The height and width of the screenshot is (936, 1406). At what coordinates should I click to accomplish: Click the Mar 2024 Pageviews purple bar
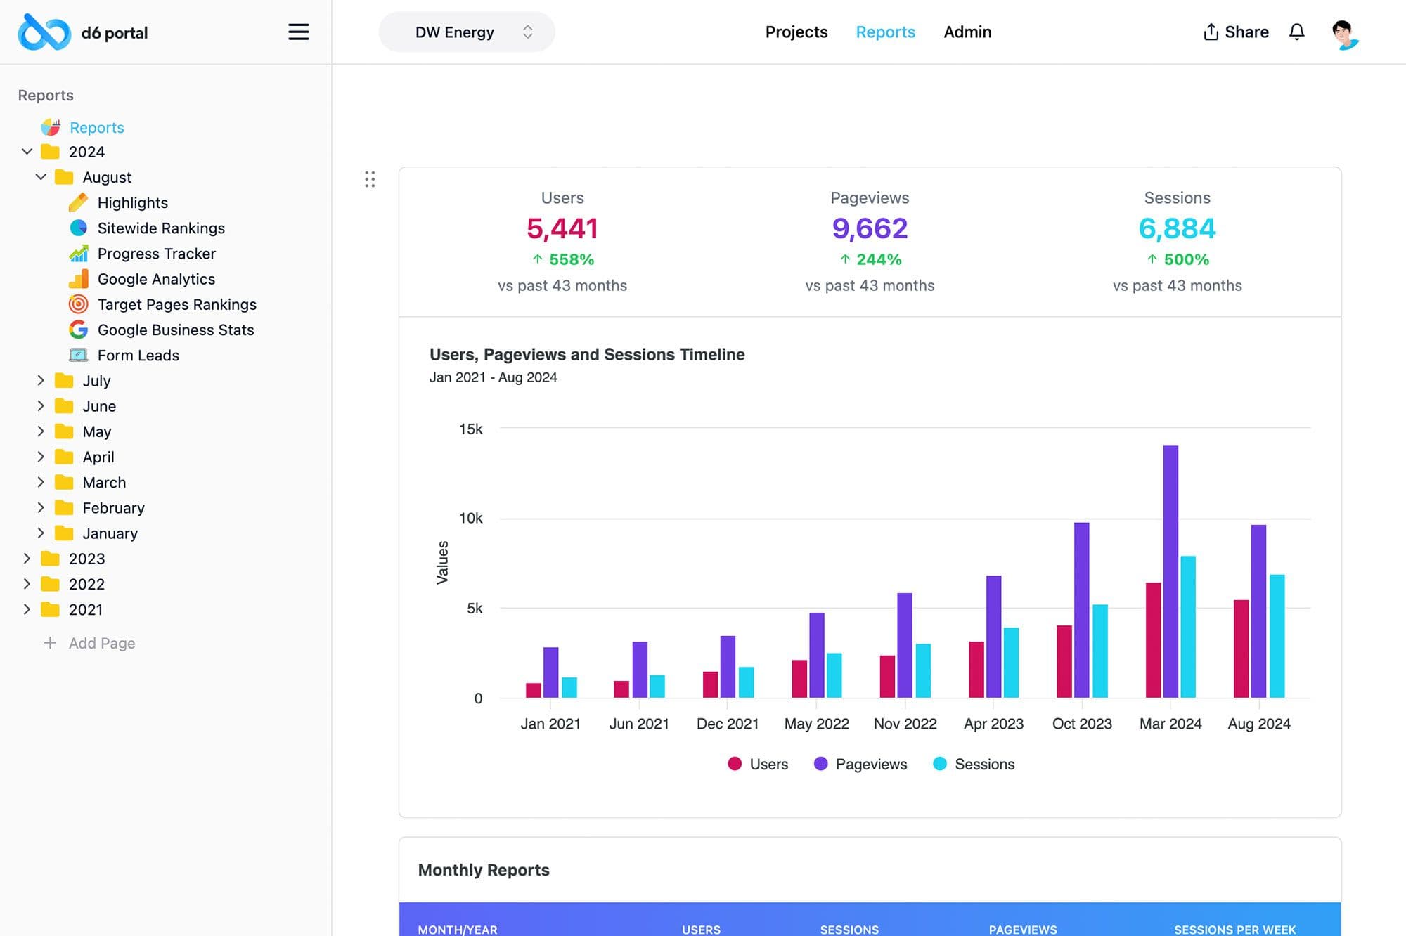[1170, 571]
